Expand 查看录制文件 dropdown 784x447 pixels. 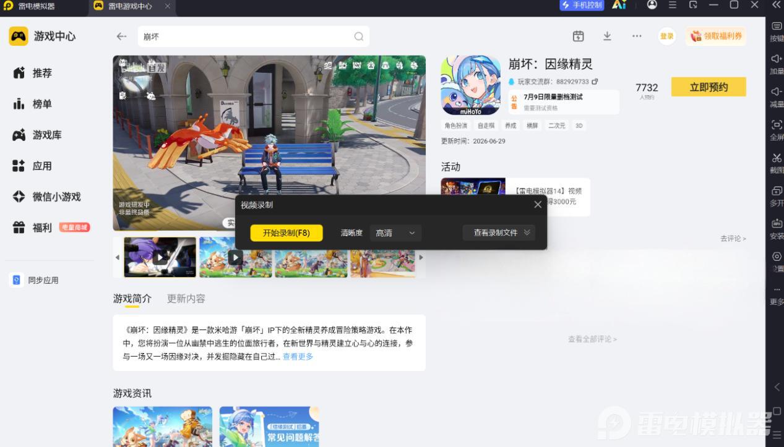click(x=499, y=232)
